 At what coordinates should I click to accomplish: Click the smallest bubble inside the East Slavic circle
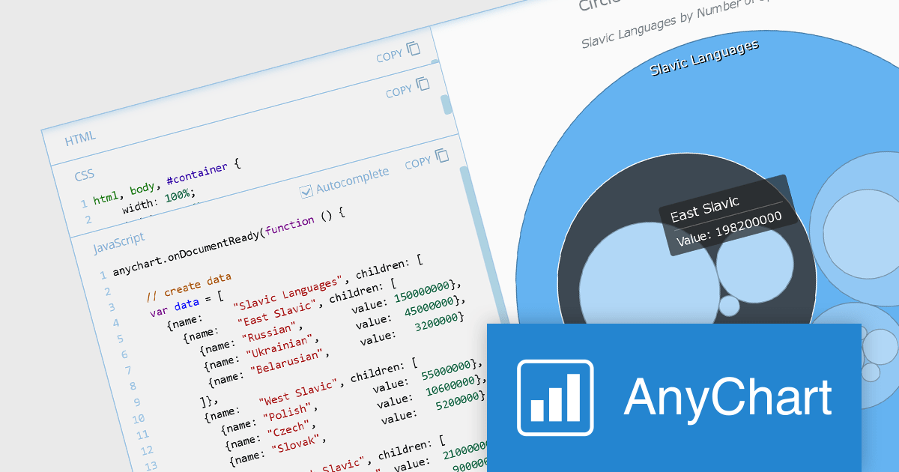729,306
